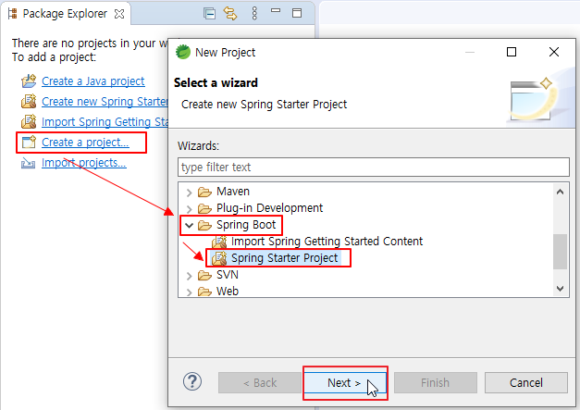Toggle Link with Editor icon

pos(230,14)
